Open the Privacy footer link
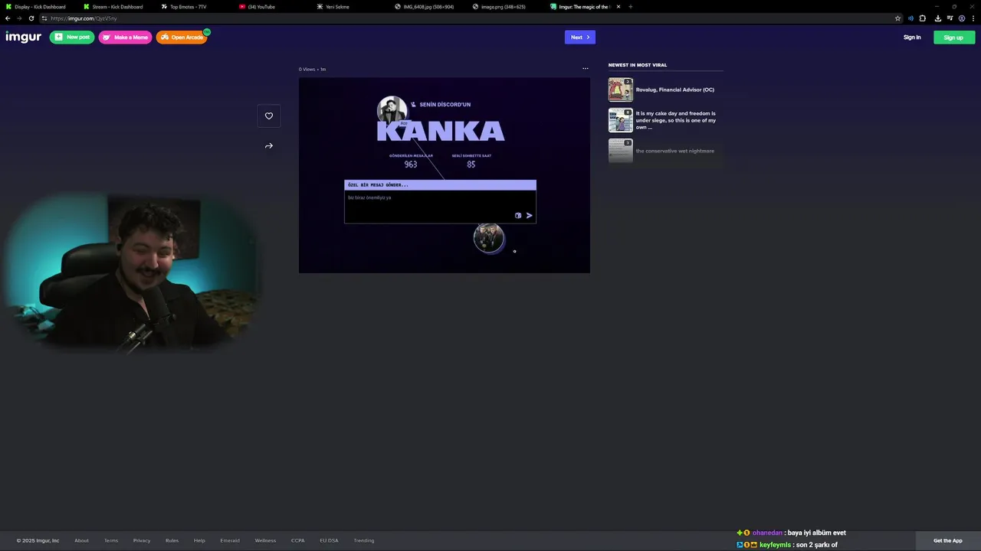This screenshot has height=551, width=981. click(x=142, y=540)
